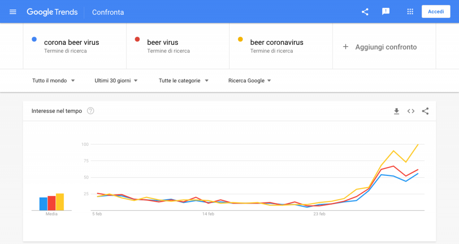Click the embed code icon
The image size is (459, 244).
pyautogui.click(x=411, y=111)
